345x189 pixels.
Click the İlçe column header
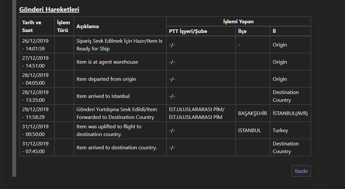click(x=253, y=31)
